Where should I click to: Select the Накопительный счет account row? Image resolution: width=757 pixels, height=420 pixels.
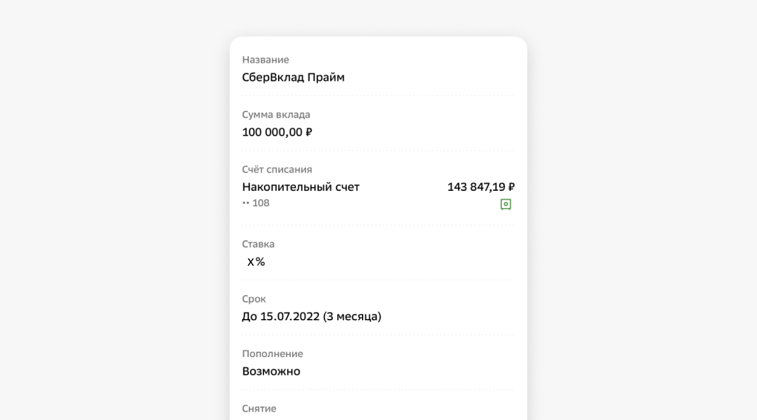click(x=301, y=187)
